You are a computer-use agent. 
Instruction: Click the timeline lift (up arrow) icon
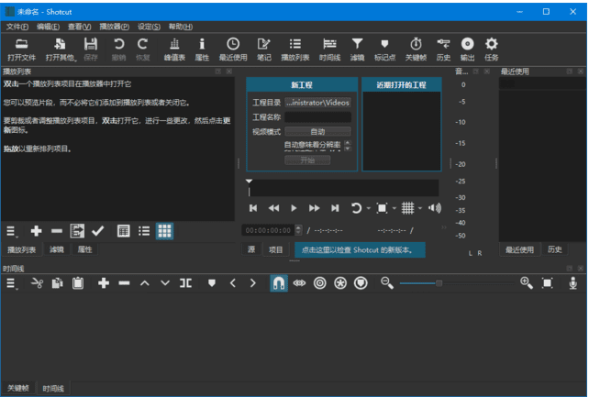pos(145,283)
